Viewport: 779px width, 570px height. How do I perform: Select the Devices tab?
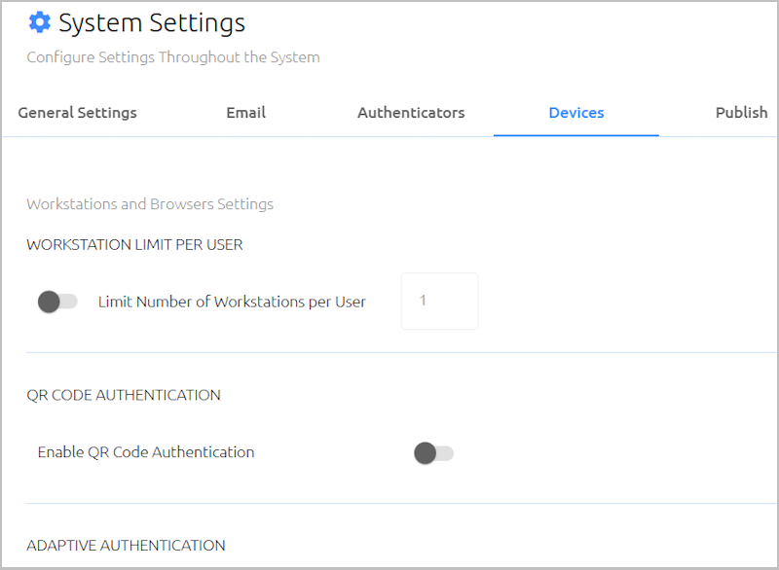pyautogui.click(x=576, y=113)
